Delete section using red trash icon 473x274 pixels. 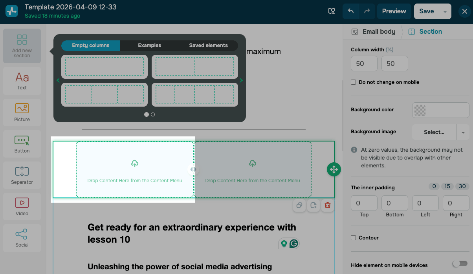[327, 205]
